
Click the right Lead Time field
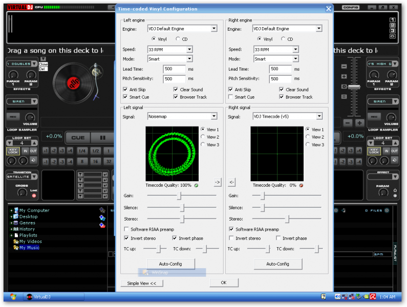point(281,69)
